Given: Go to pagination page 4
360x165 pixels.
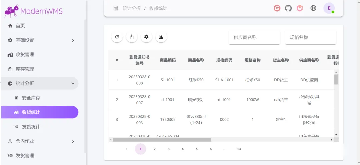Looking at the screenshot, I should 183,149.
